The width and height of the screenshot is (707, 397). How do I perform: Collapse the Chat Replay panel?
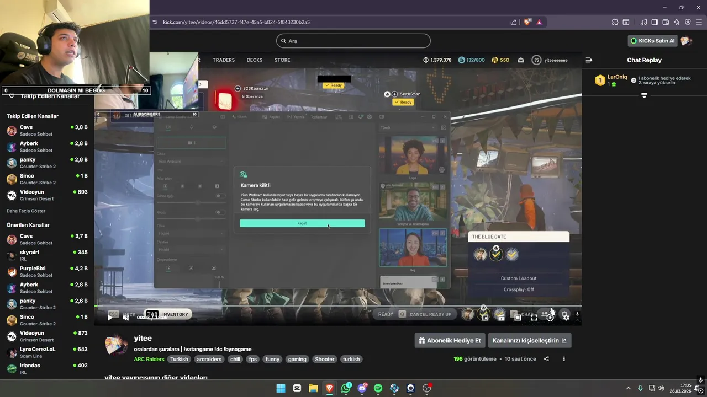[589, 60]
